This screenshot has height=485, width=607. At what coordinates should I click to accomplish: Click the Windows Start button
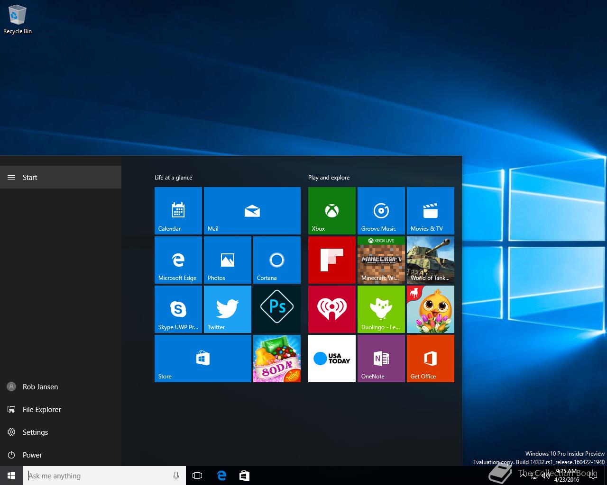tap(11, 476)
